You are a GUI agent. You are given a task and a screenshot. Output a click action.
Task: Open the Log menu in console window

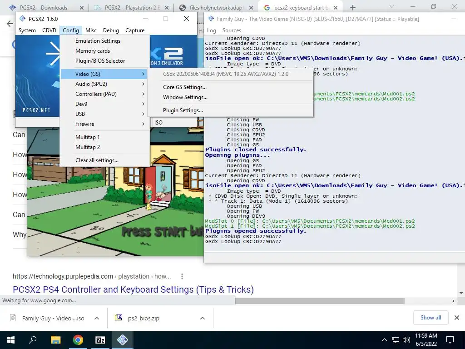coord(212,30)
